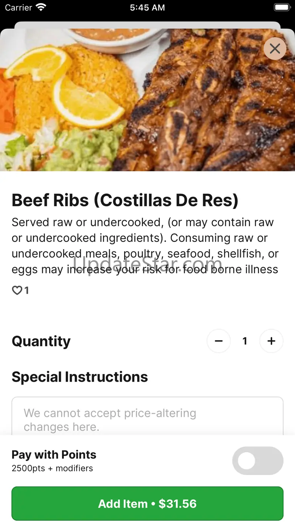The height and width of the screenshot is (525, 295).
Task: Tap the Quantity label
Action: pos(41,341)
